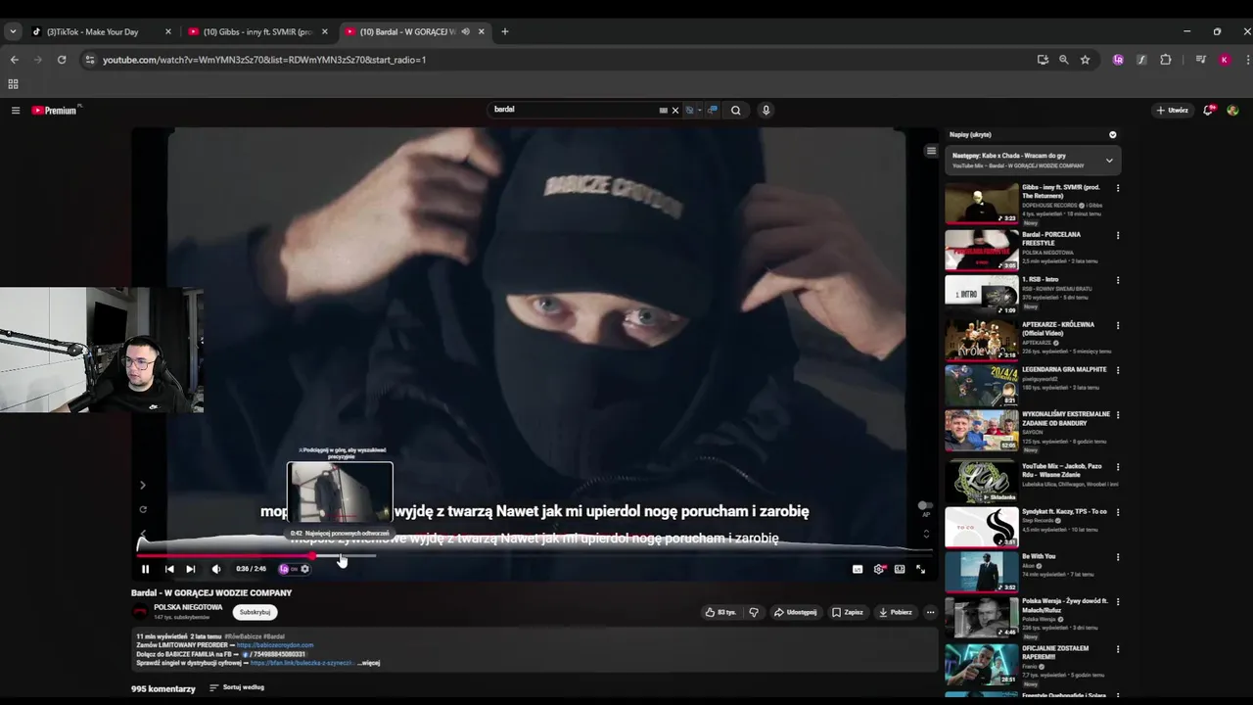The image size is (1253, 705).
Task: Click the address bar URL
Action: (264, 60)
